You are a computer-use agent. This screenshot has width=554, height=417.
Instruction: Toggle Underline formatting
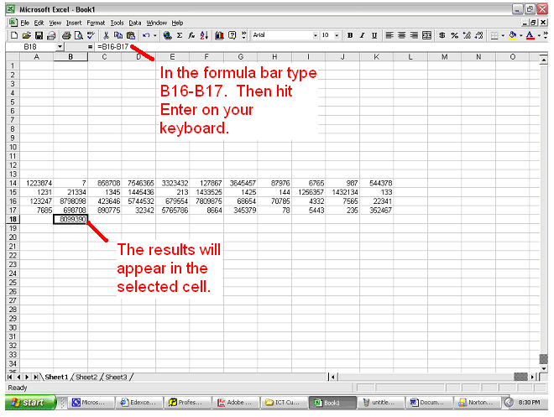[x=374, y=35]
